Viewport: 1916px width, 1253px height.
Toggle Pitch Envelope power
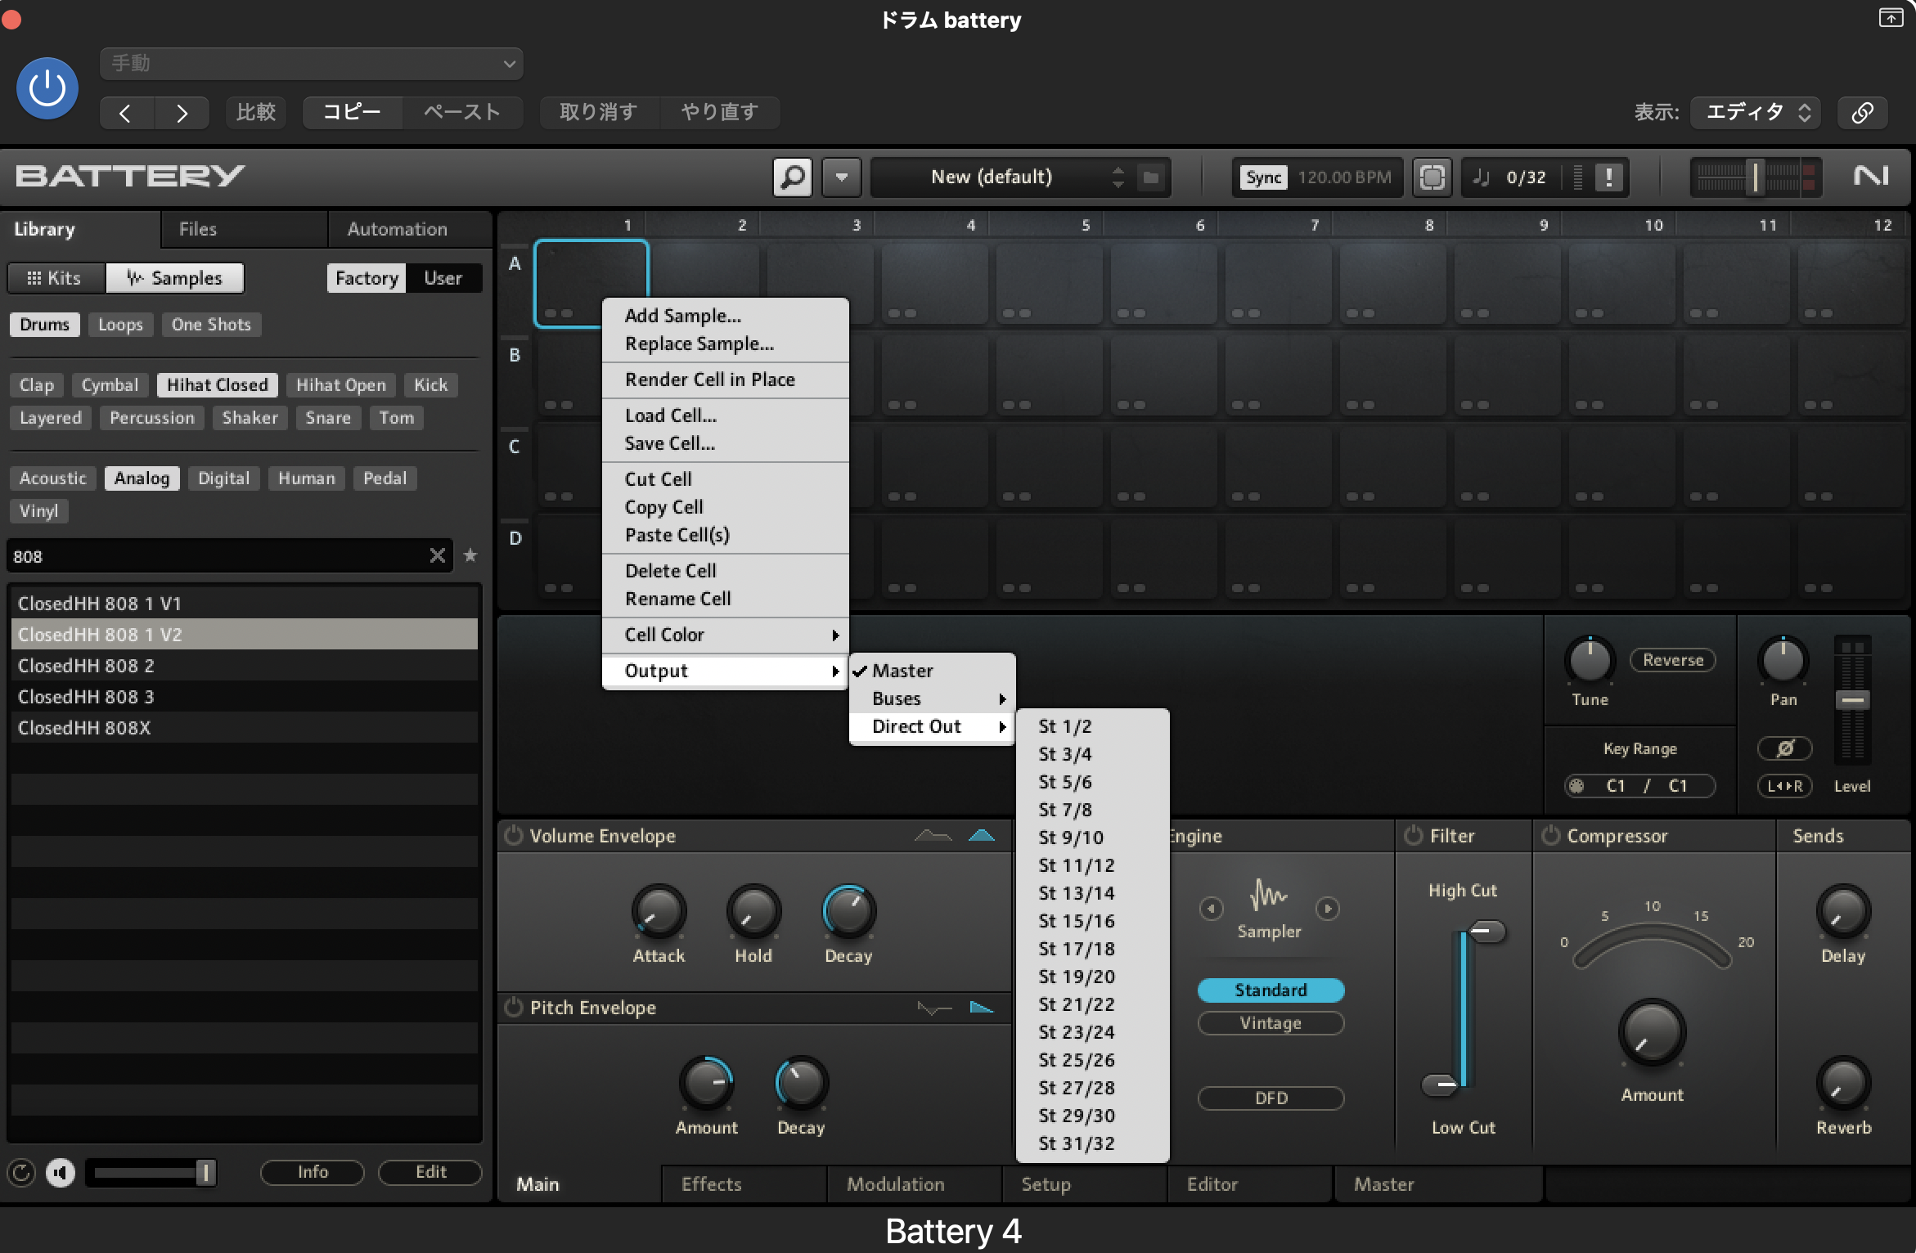click(514, 1008)
